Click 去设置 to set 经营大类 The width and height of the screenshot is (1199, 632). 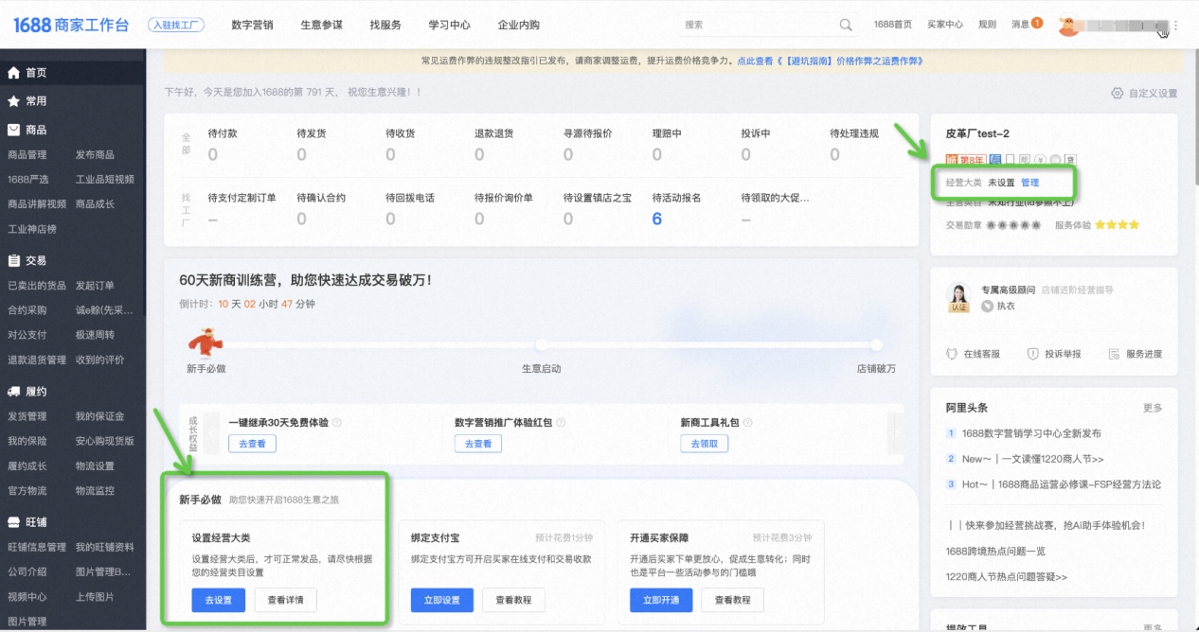click(x=218, y=600)
